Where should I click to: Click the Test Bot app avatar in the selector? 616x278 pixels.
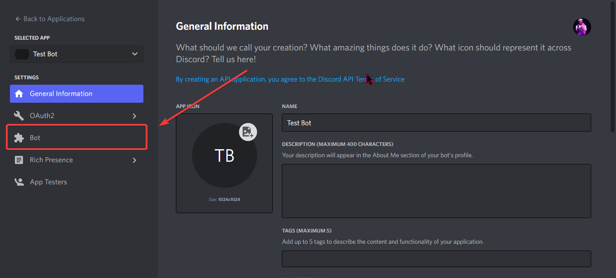click(x=22, y=54)
